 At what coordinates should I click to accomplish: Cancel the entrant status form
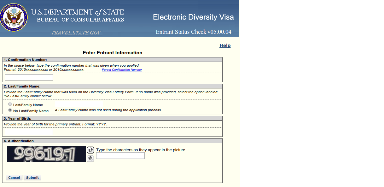click(14, 178)
